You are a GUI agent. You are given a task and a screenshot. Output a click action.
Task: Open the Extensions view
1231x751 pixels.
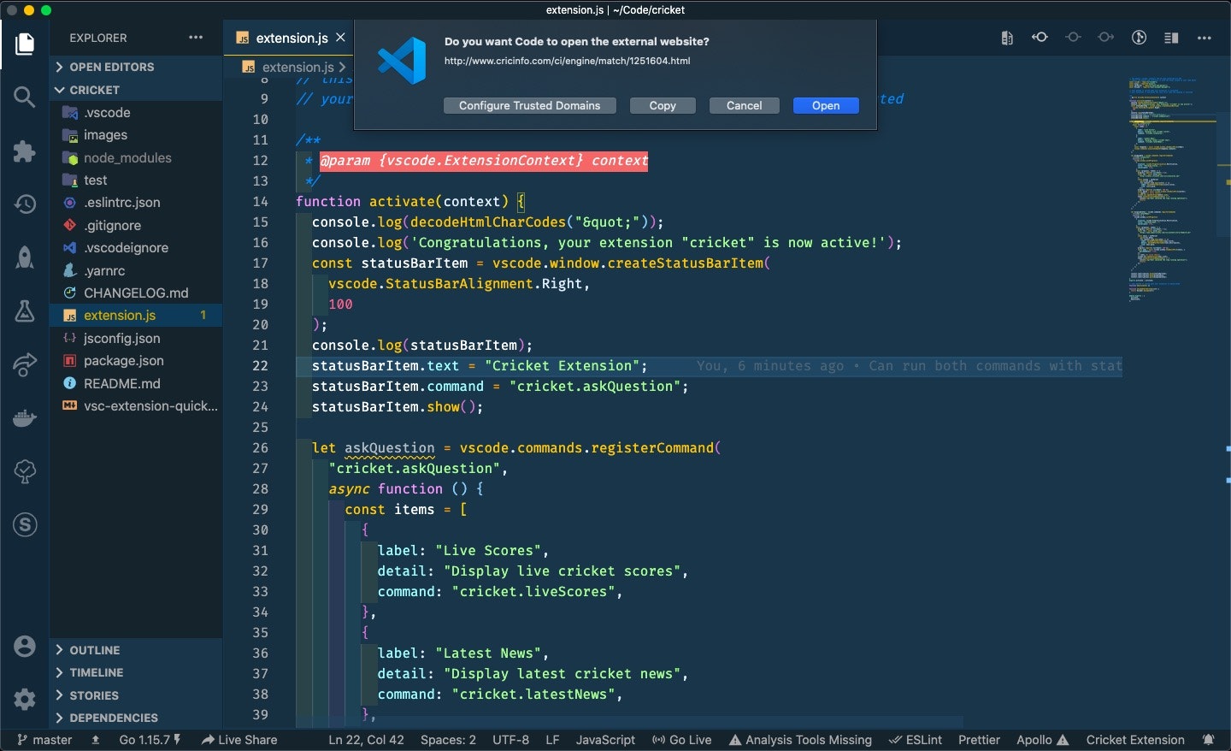[x=23, y=151]
